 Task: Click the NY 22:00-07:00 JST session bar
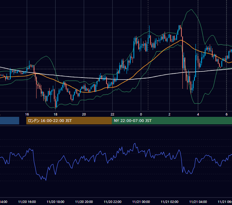click(x=172, y=121)
